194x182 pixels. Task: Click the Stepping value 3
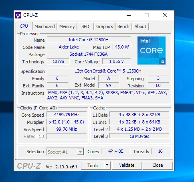(158, 78)
